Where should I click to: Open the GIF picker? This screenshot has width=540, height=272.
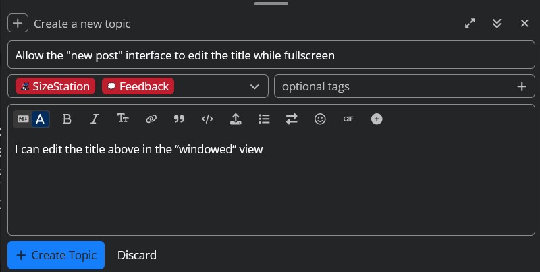tap(348, 119)
